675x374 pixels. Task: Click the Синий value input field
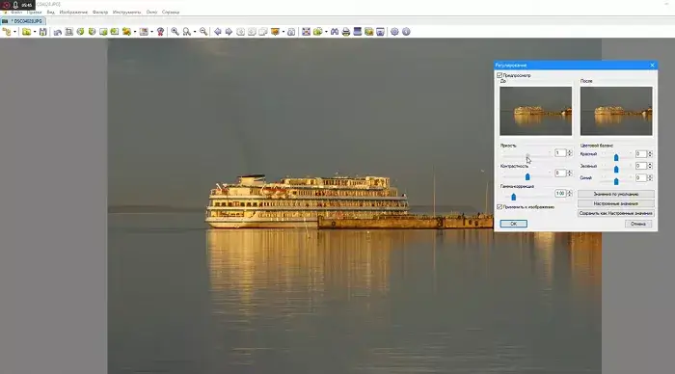(641, 177)
